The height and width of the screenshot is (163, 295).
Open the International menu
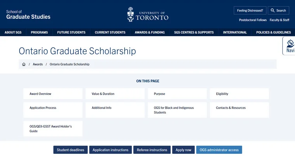[x=235, y=32]
